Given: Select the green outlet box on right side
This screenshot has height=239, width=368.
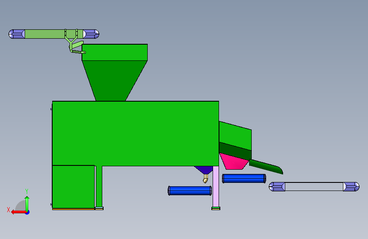Looking at the screenshot, I should [x=235, y=135].
